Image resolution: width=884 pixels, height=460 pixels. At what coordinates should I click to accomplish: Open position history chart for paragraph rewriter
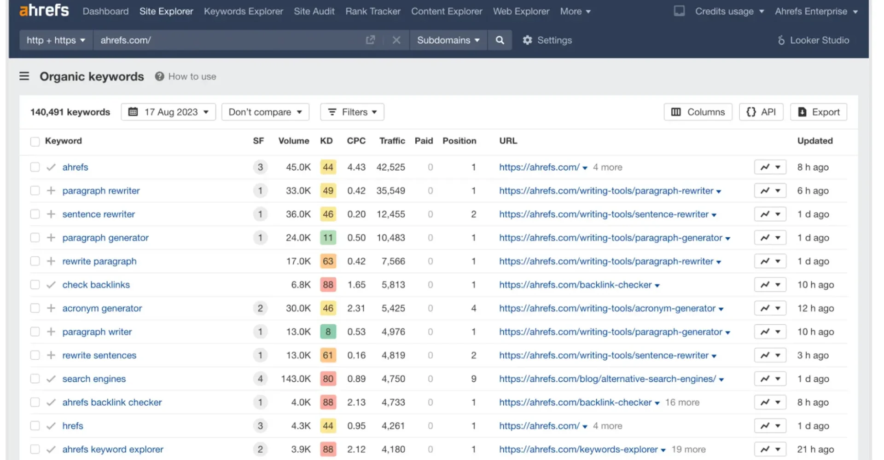pos(770,190)
